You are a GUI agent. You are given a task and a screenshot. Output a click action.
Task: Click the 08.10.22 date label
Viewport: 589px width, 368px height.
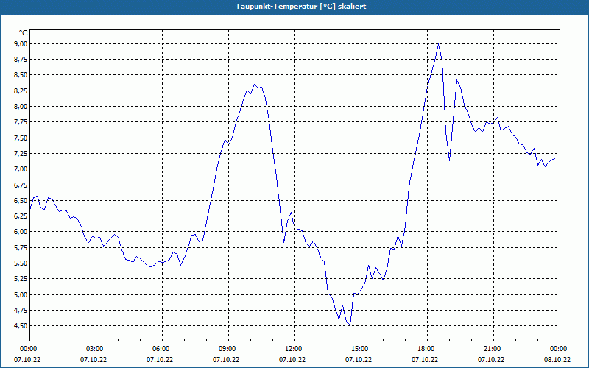coord(557,359)
